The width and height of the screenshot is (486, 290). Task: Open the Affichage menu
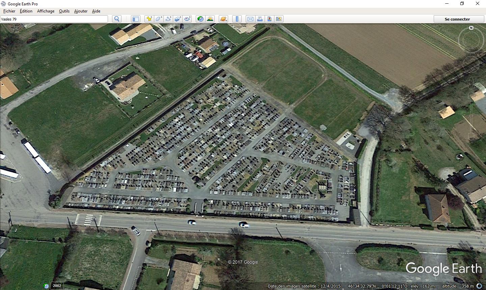point(46,11)
